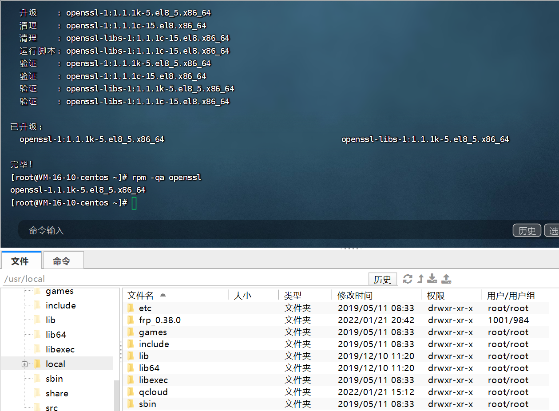559x411 pixels.
Task: Click the 历史 button beside command input
Action: coord(527,231)
